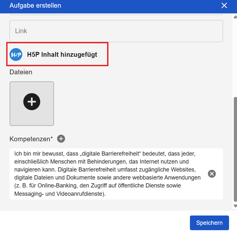Image resolution: width=237 pixels, height=234 pixels.
Task: Click the white footer area beside Speichern
Action: coord(95,223)
